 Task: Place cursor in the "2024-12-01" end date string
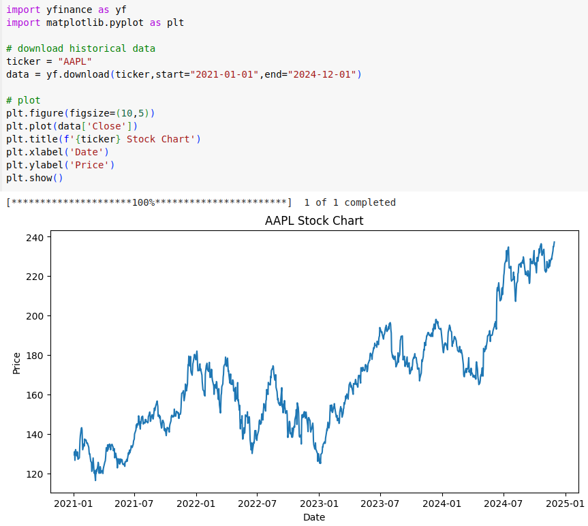322,74
